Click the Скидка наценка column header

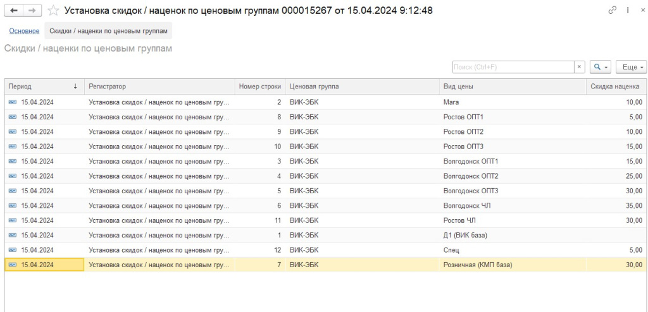(x=614, y=87)
